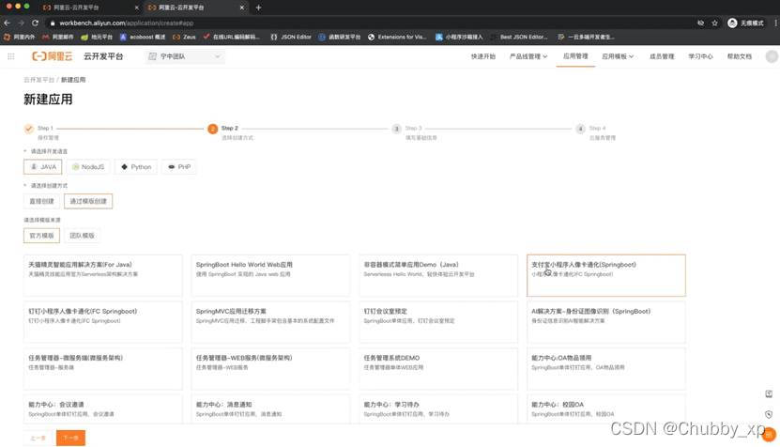The height and width of the screenshot is (447, 780).
Task: Click the Step 4 circle indicator
Action: (580, 129)
